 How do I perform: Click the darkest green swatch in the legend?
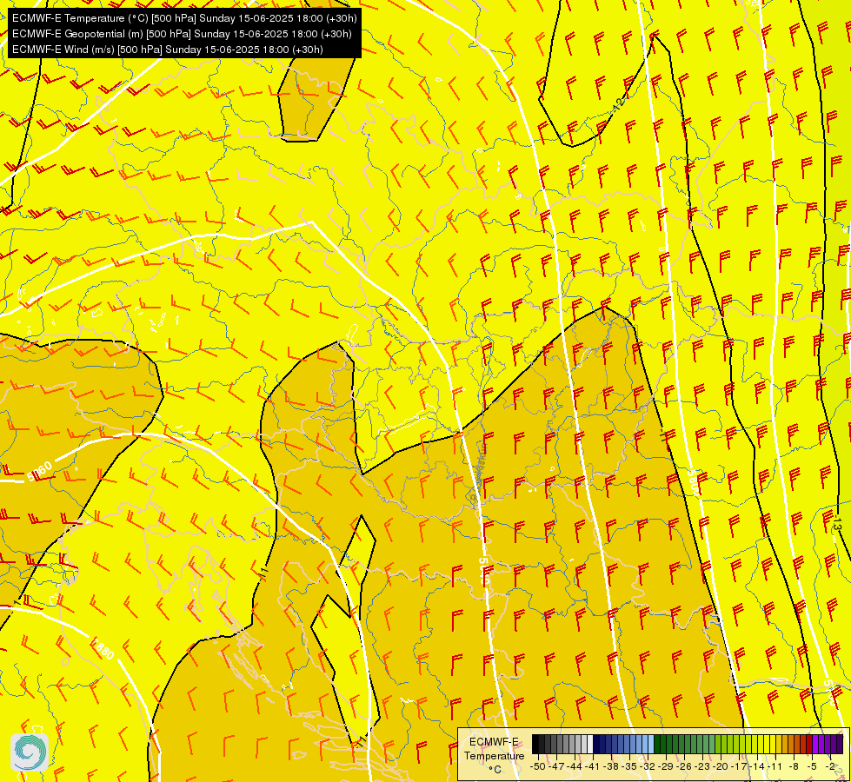tap(657, 744)
